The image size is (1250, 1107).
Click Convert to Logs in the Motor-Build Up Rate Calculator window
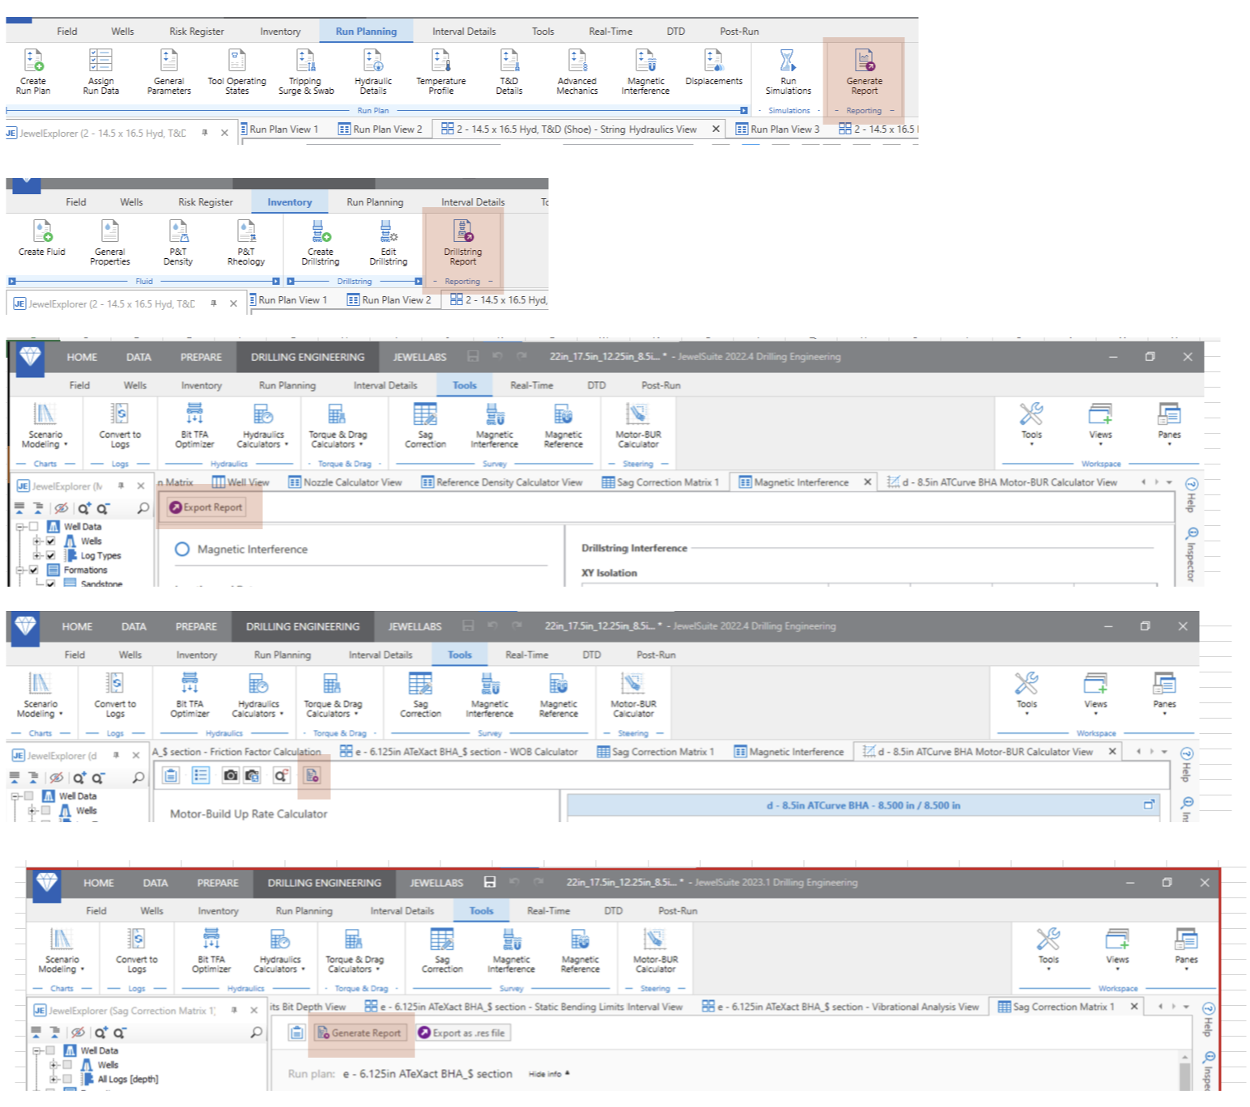(115, 695)
